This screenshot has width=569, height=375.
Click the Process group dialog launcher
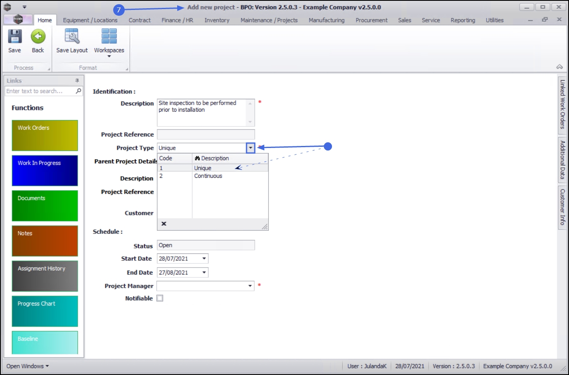point(49,69)
